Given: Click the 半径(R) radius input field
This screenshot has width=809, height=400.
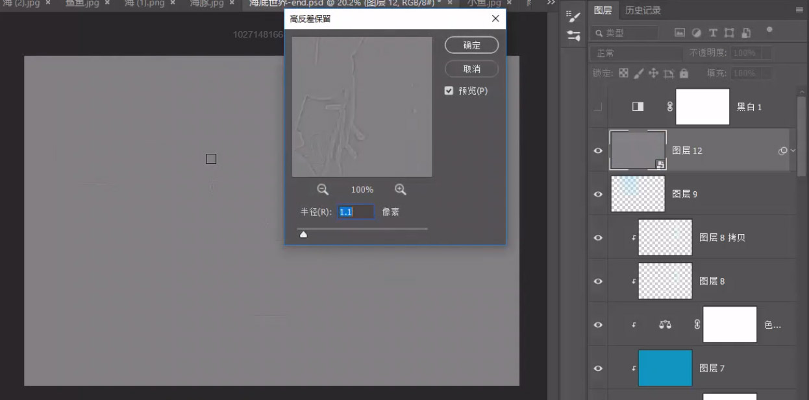Looking at the screenshot, I should tap(356, 212).
